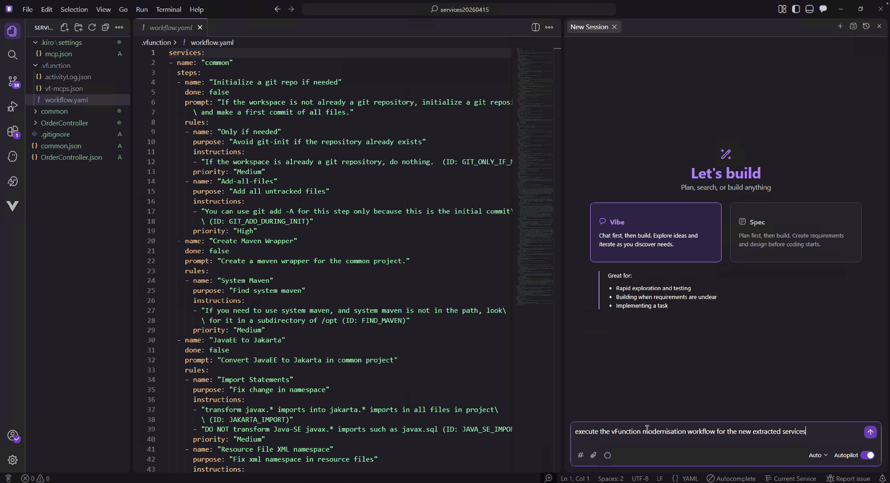This screenshot has width=890, height=483.
Task: Send the chat prompt with arrow button
Action: (870, 432)
